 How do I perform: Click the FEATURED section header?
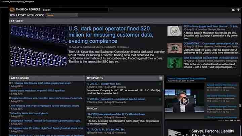pos(16,21)
